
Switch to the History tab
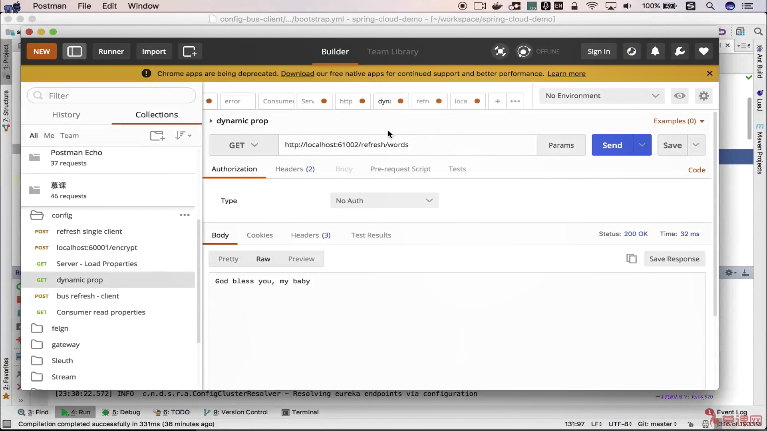[x=66, y=115]
